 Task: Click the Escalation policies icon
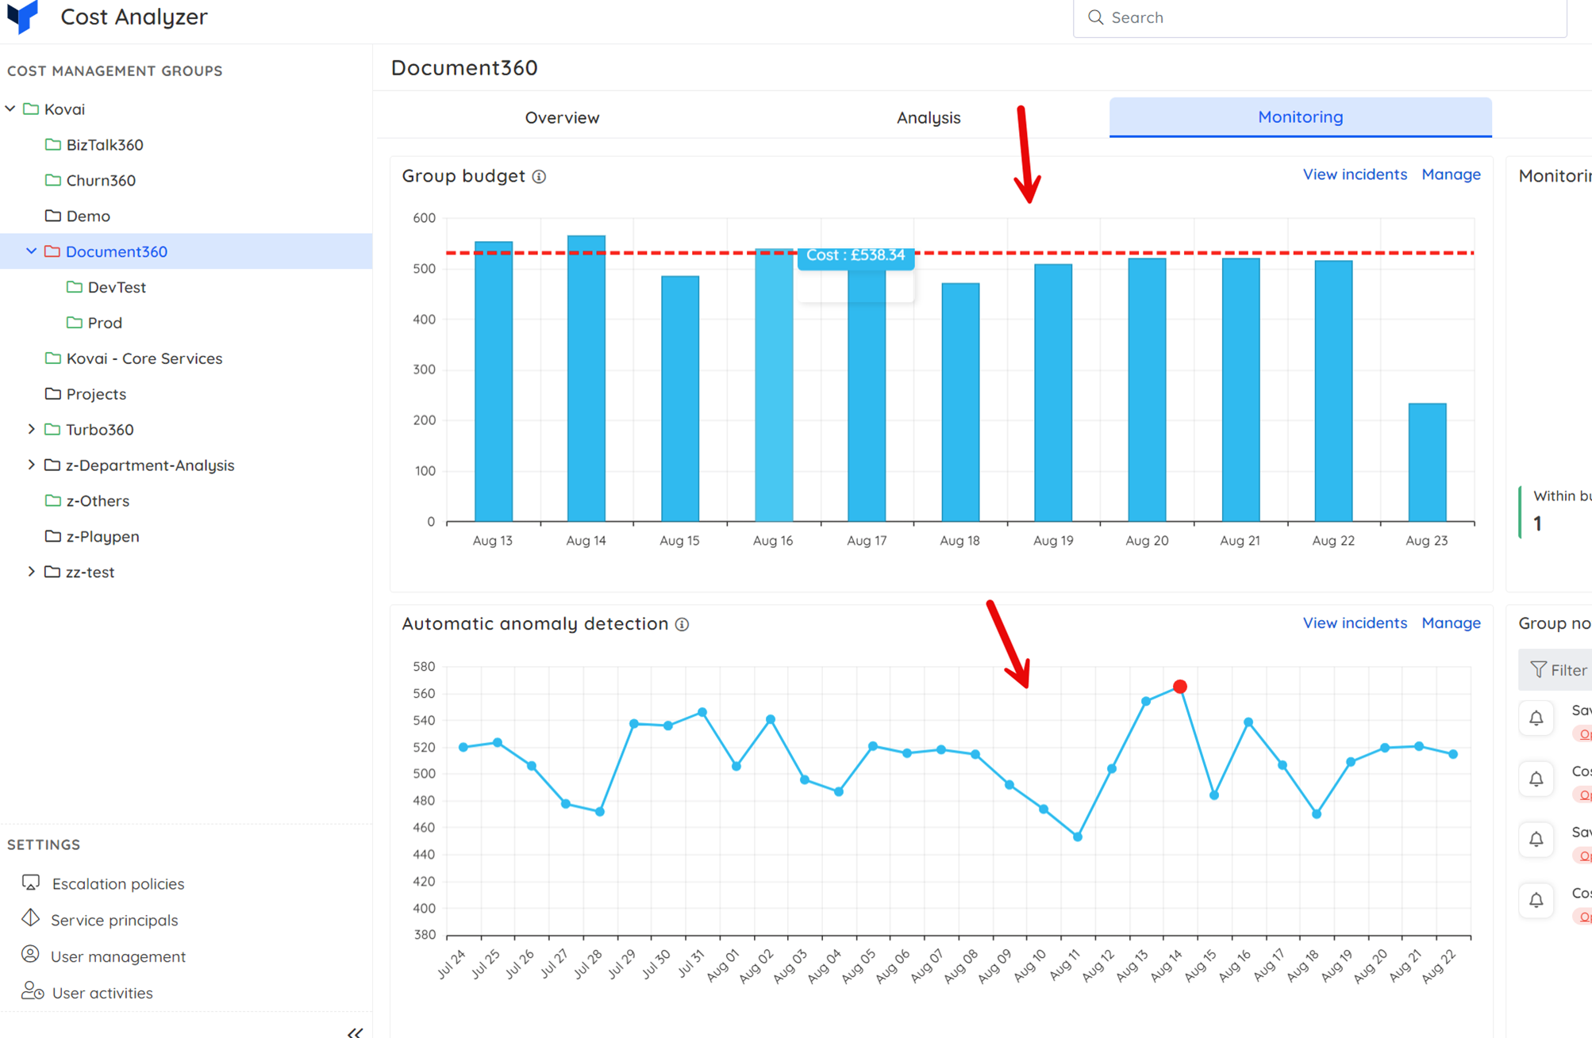point(31,883)
